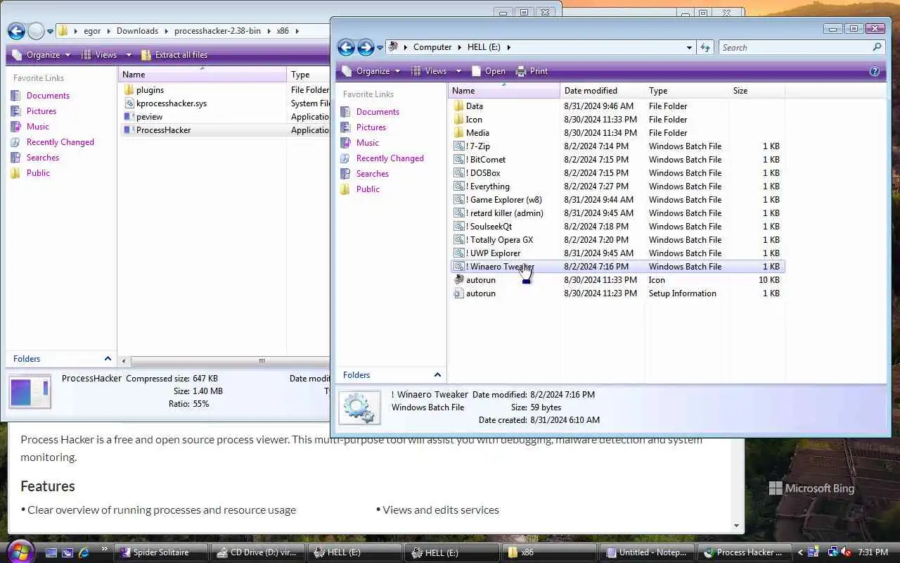Screen dimensions: 900x563
Task: Expand the Folders pane in the x86 window
Action: click(108, 359)
